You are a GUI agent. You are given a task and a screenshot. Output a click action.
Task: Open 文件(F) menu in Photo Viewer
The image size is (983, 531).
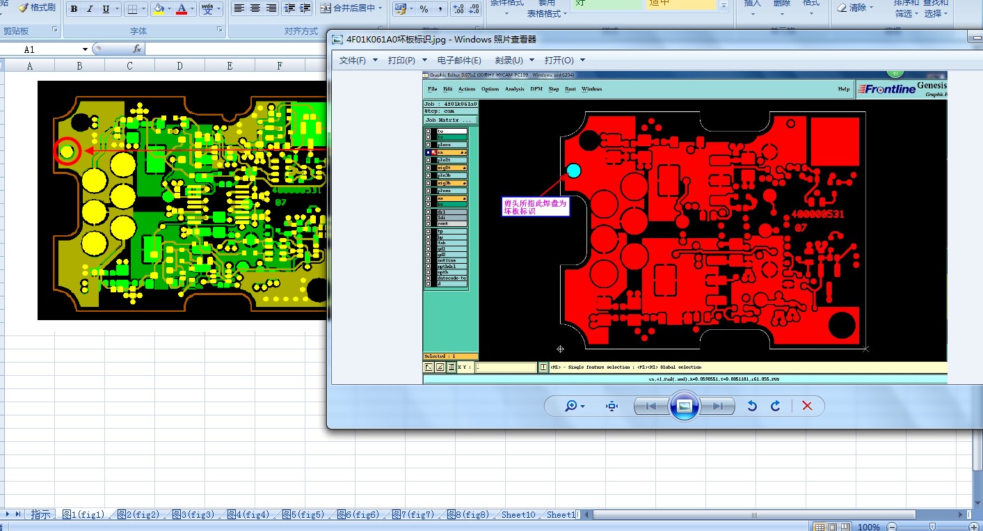click(358, 61)
